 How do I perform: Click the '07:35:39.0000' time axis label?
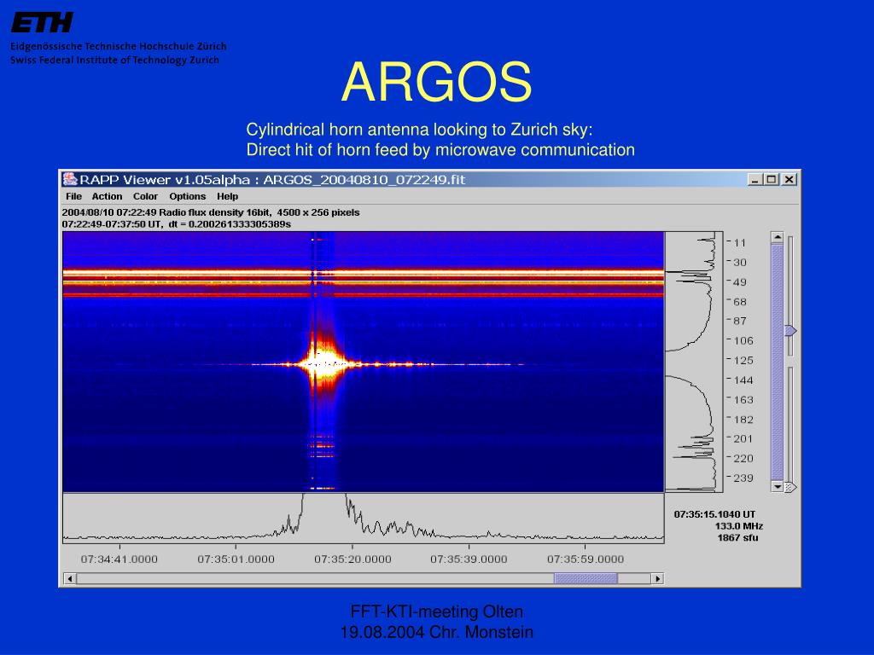[469, 559]
